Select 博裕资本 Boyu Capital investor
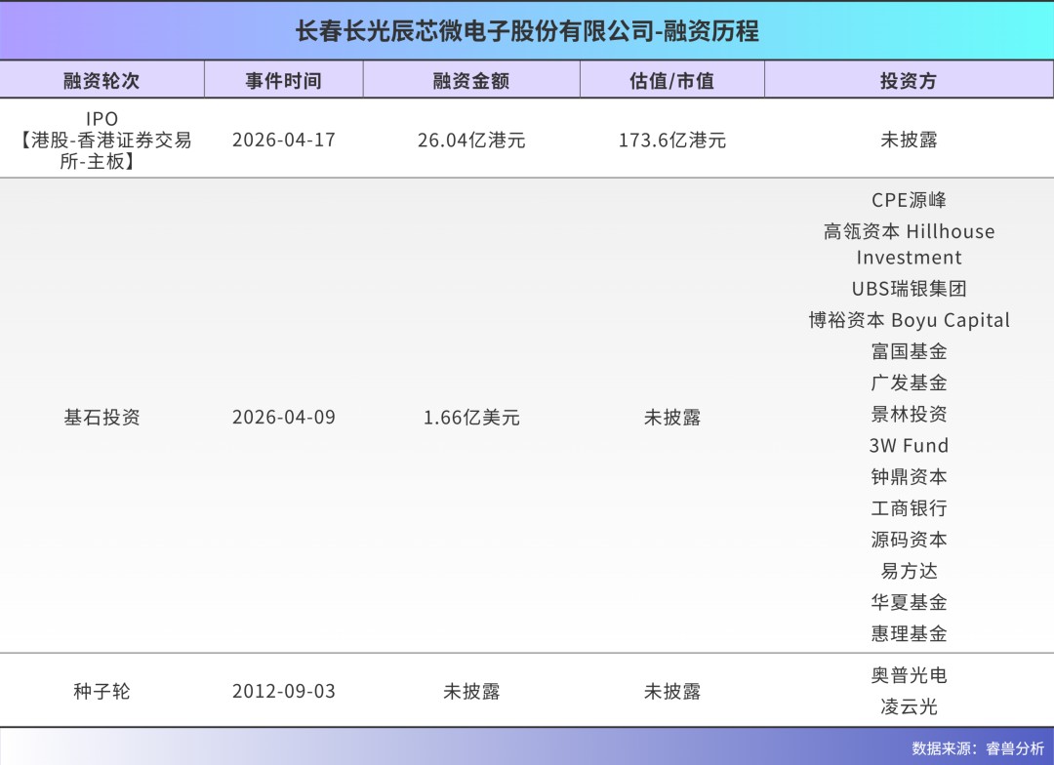 coord(909,320)
